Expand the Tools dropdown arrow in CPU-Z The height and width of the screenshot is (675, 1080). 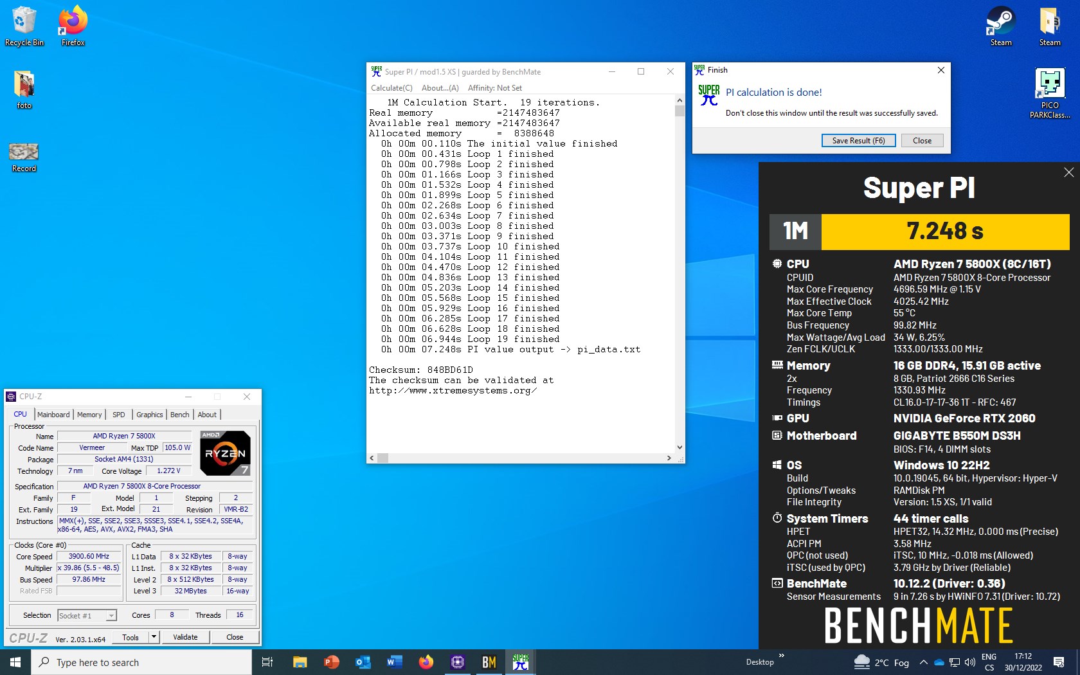154,637
